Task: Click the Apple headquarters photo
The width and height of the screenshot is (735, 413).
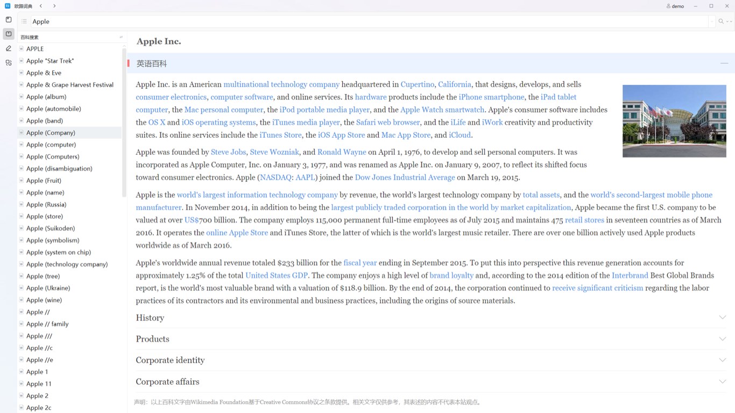Action: 674,120
